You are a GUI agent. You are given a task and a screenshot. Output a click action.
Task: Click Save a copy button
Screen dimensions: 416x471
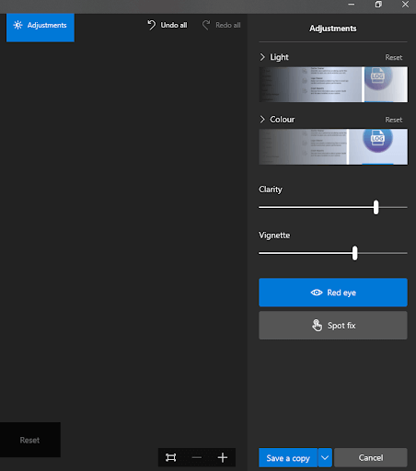pyautogui.click(x=288, y=457)
